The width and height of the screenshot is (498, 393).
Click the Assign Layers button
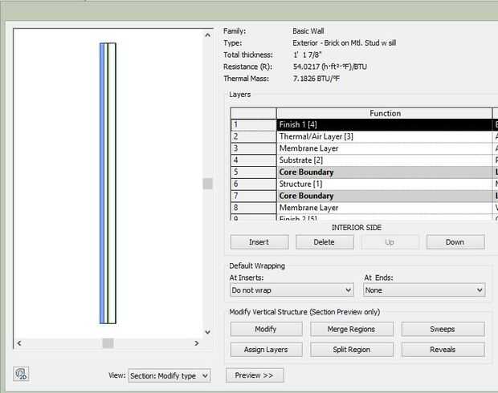click(266, 350)
